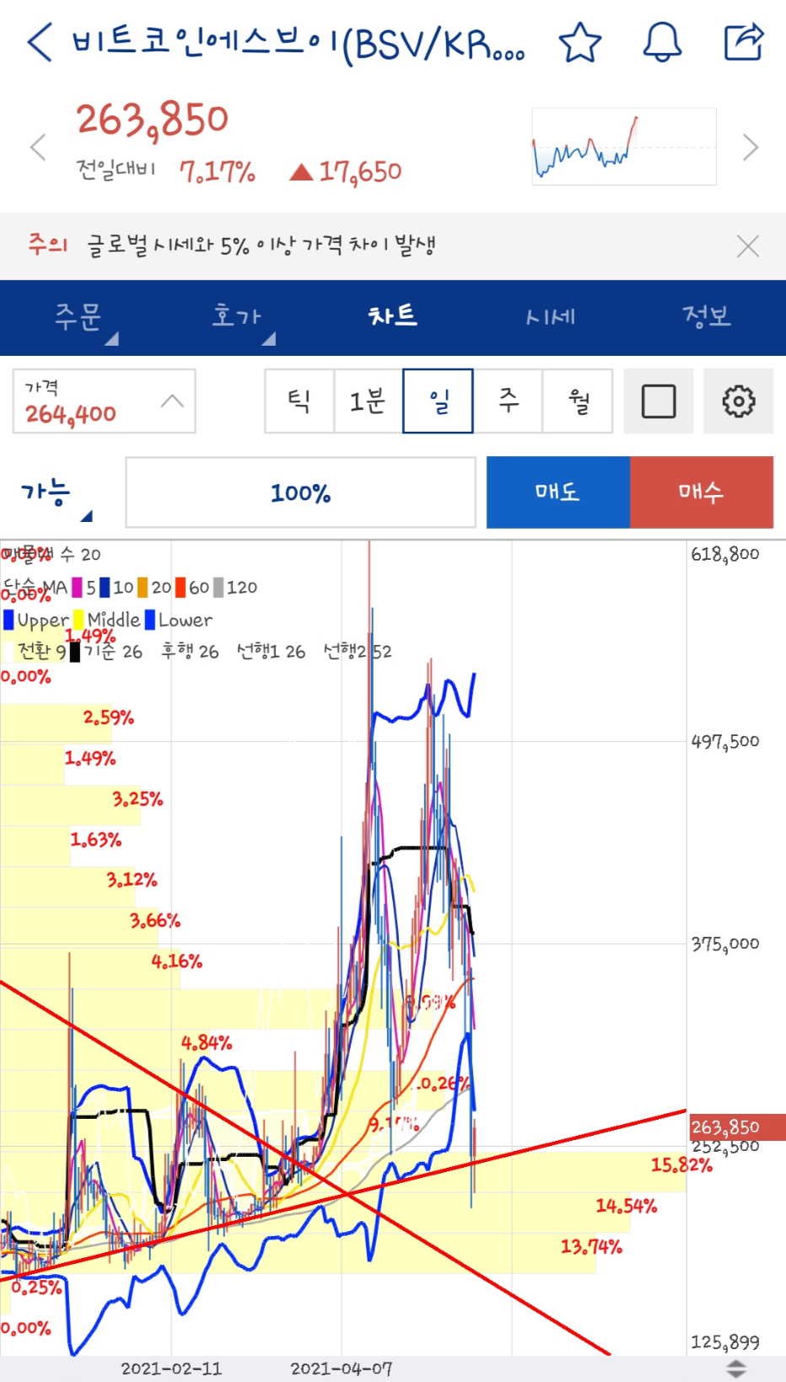Tap the chart scale arrows icon
The height and width of the screenshot is (1382, 786).
(x=736, y=1369)
